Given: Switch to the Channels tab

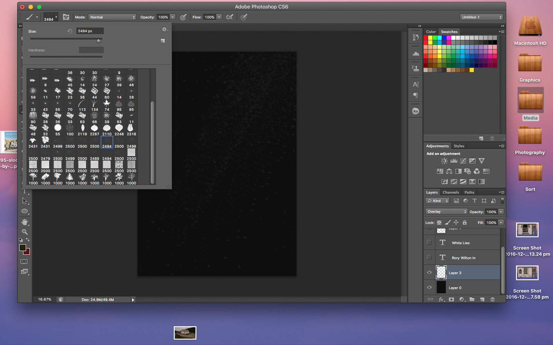Looking at the screenshot, I should click(x=451, y=192).
